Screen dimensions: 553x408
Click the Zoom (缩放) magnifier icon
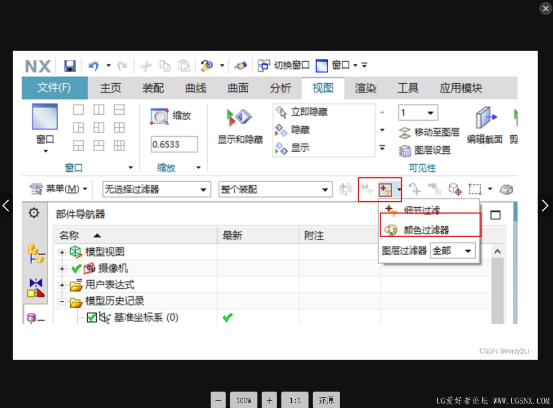click(160, 117)
